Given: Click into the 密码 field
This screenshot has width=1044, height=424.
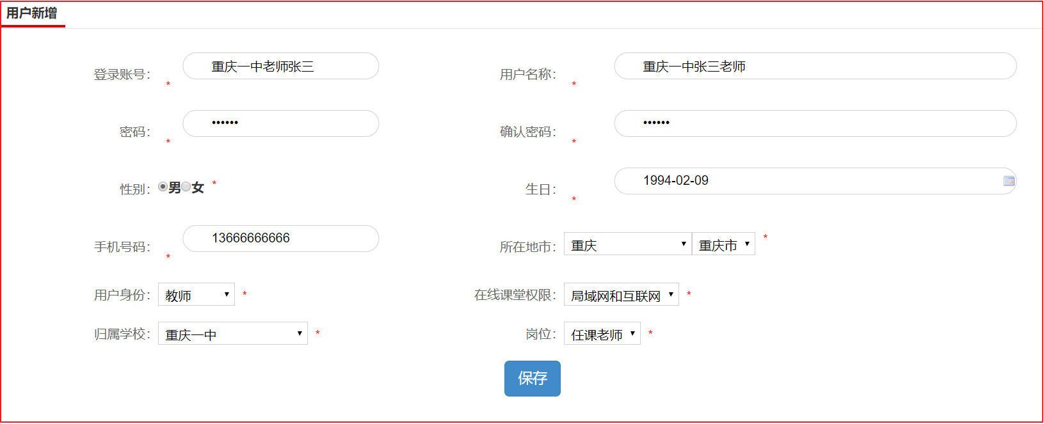Looking at the screenshot, I should (281, 123).
